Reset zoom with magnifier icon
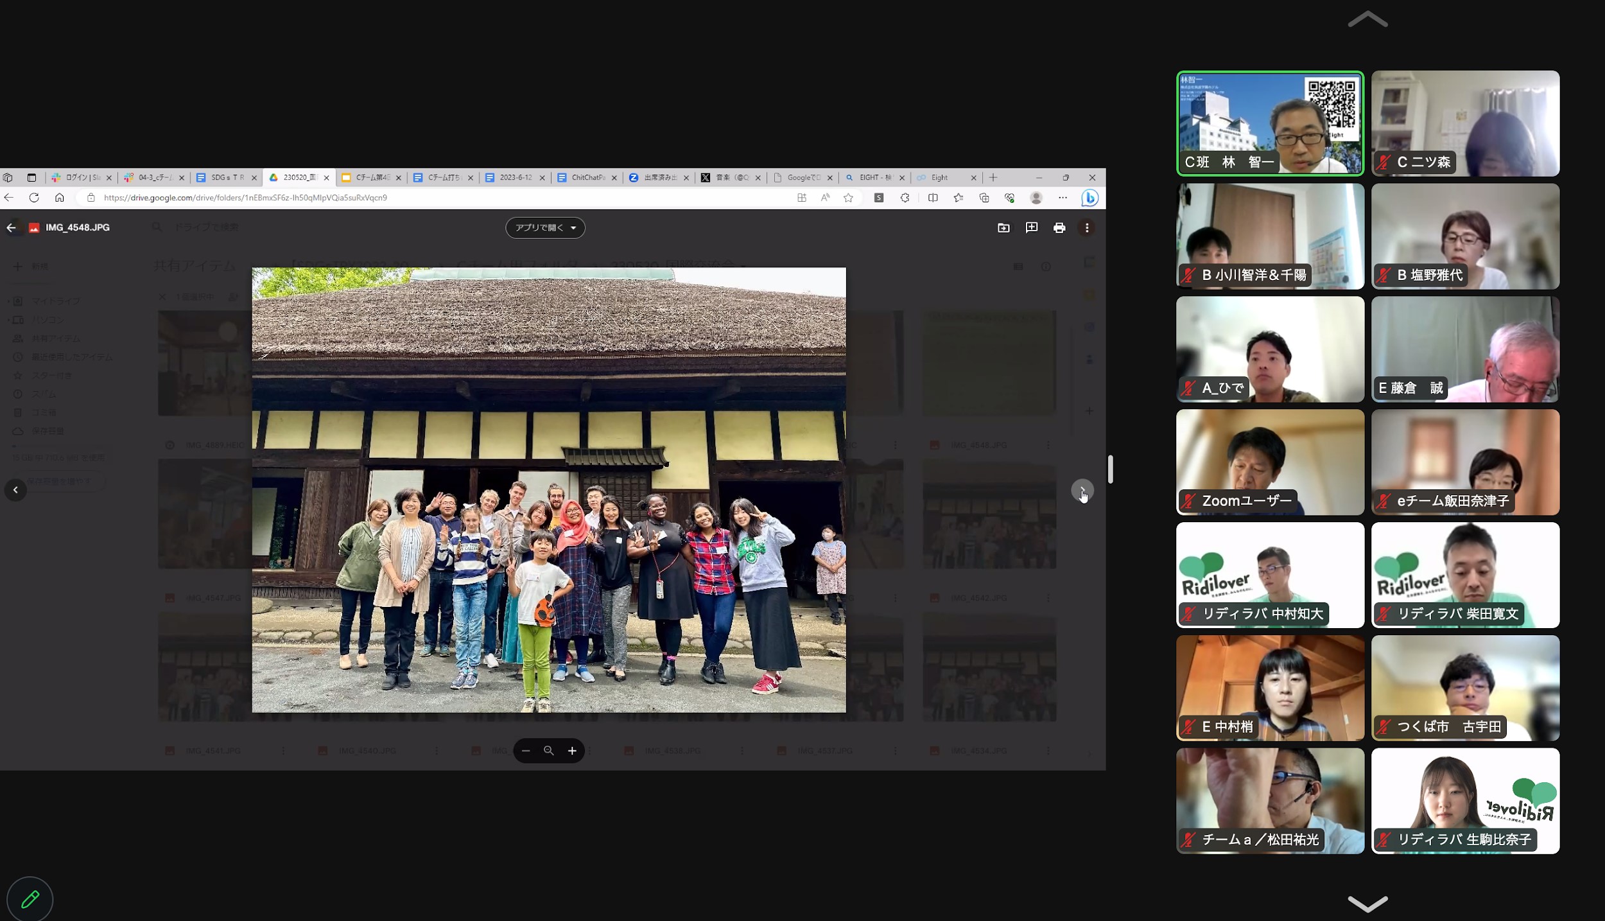Image resolution: width=1605 pixels, height=921 pixels. [549, 751]
